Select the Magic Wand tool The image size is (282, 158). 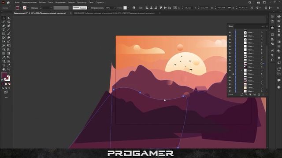click(x=4, y=22)
